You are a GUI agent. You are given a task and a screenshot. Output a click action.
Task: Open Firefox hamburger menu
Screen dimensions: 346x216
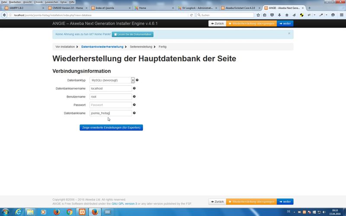pyautogui.click(x=341, y=15)
